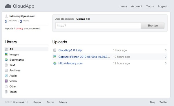The height and width of the screenshot is (106, 174).
Task: Open the Capture d'écran 2010-08-09 upload
Action: (84, 57)
